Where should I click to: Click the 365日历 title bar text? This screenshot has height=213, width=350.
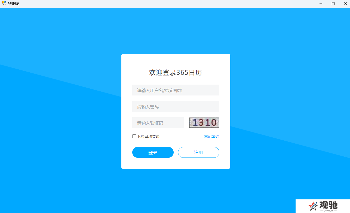[x=14, y=4]
